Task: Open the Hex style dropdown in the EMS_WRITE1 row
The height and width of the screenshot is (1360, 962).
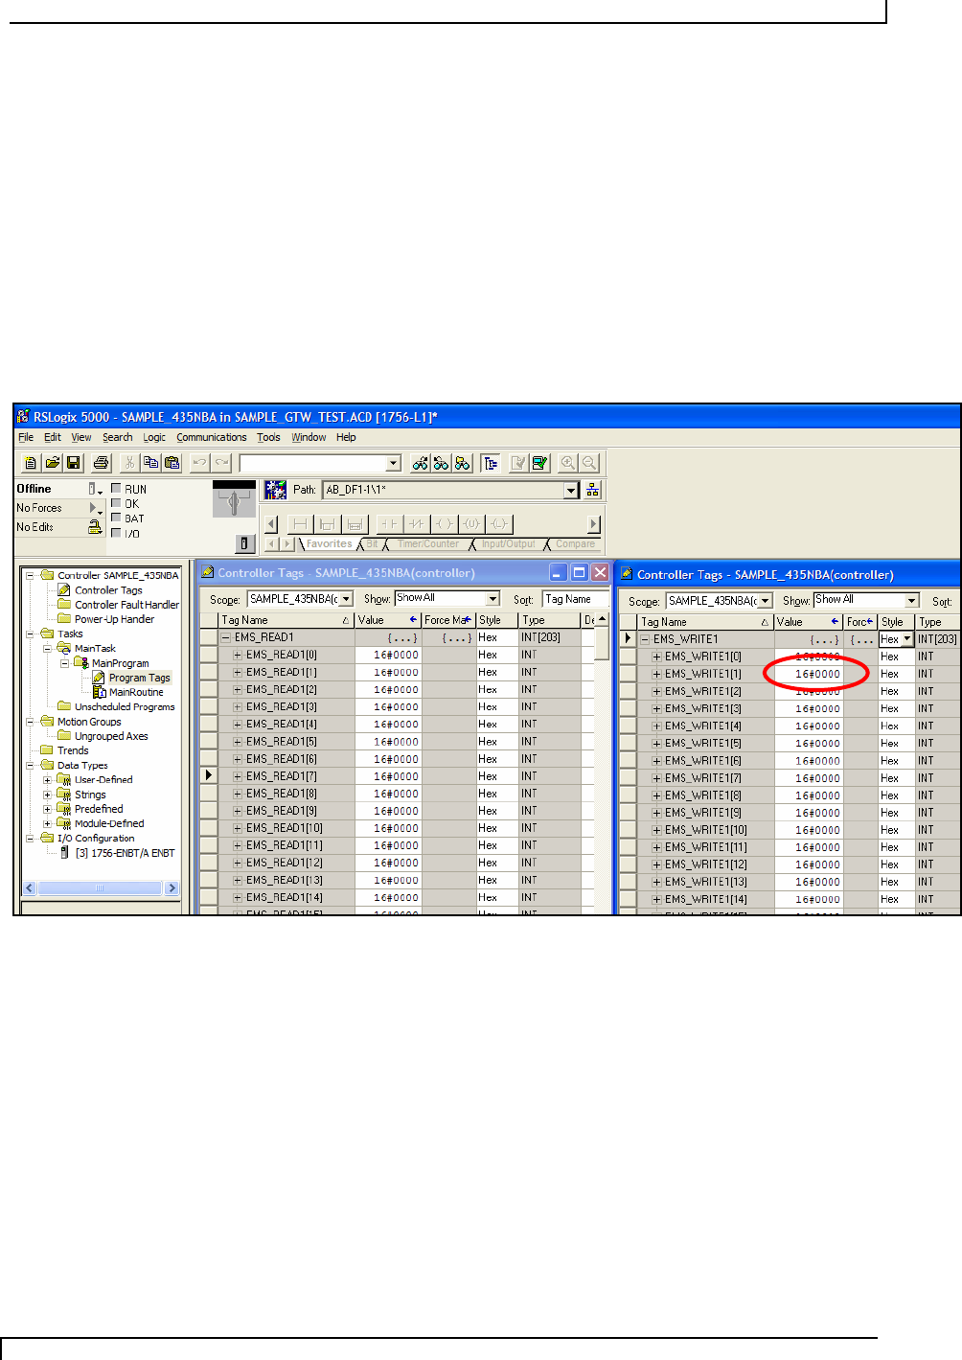Action: click(x=906, y=639)
